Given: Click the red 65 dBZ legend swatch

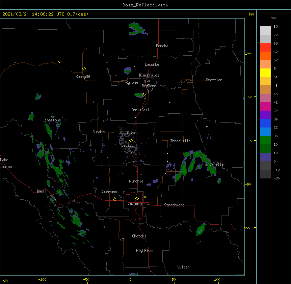Looking at the screenshot, I should click(265, 48).
